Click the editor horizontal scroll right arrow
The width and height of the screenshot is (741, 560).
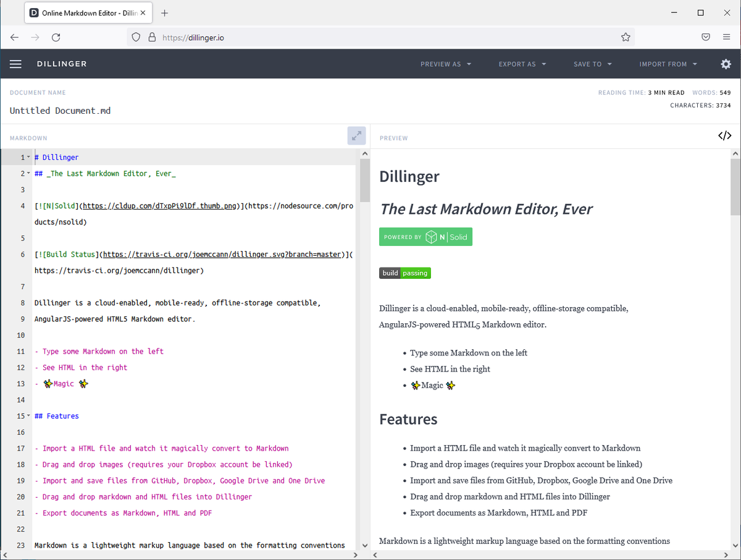pyautogui.click(x=355, y=555)
